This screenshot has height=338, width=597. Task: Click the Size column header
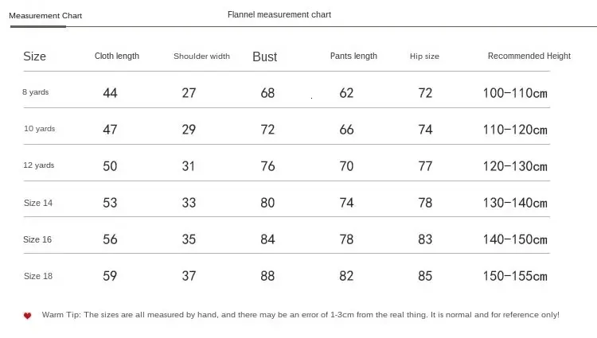[35, 56]
